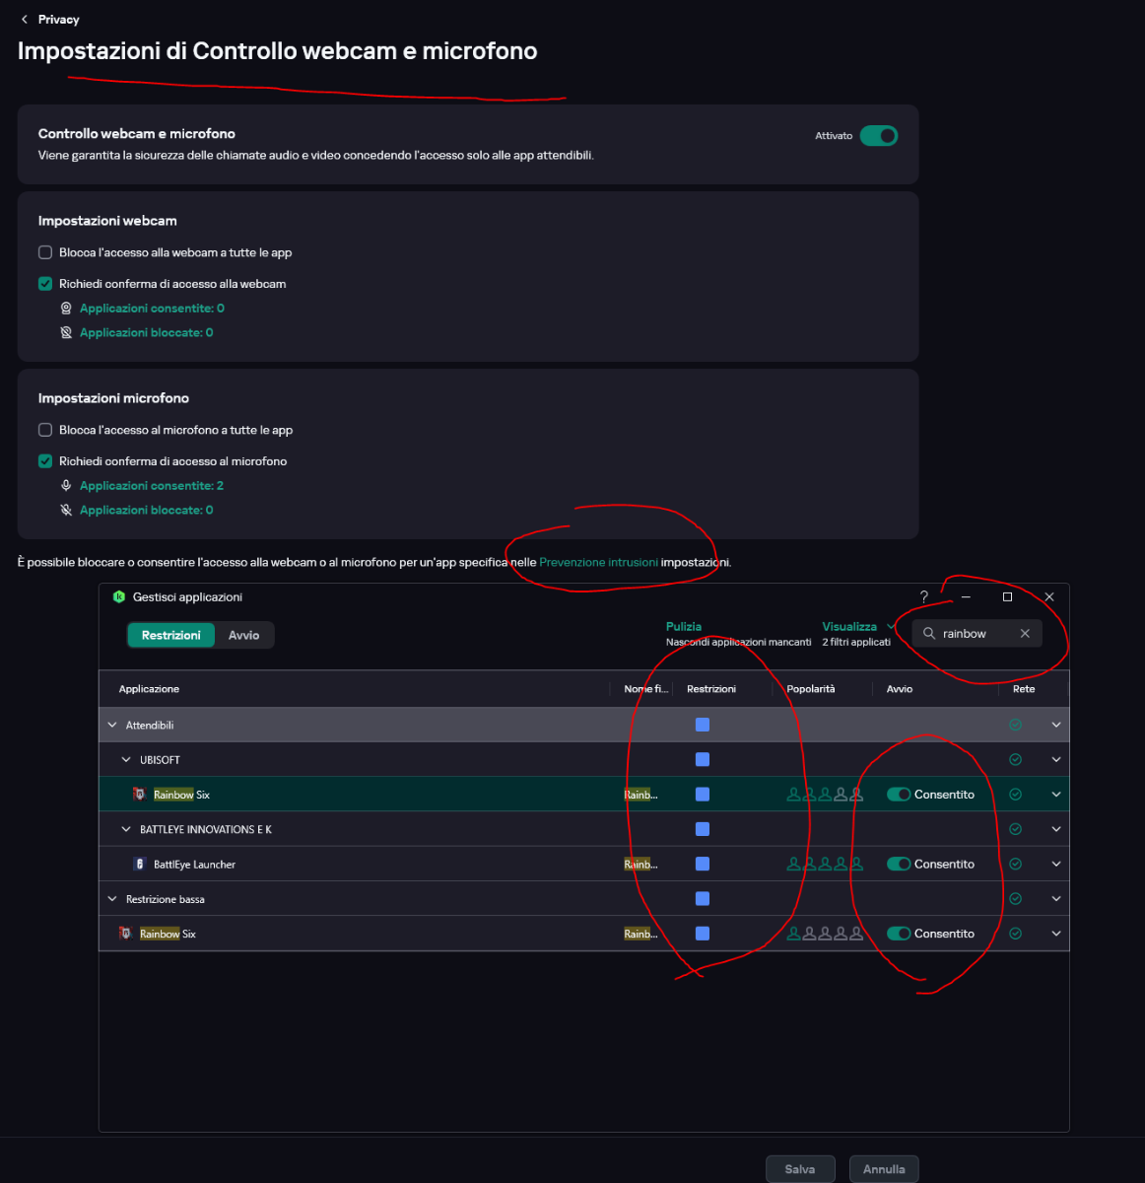This screenshot has height=1183, width=1145.
Task: Check Blocca l'accesso alla webcam a tutte le app
Action: click(45, 252)
